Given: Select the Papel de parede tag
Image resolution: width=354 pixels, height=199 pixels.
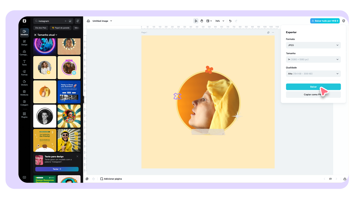Looking at the screenshot, I should tap(61, 28).
